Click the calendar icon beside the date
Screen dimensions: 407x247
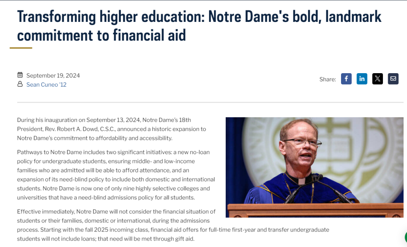(20, 75)
